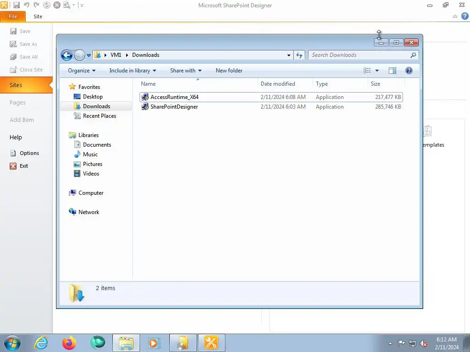Open the view options dropdown arrow
470x352 pixels.
377,71
